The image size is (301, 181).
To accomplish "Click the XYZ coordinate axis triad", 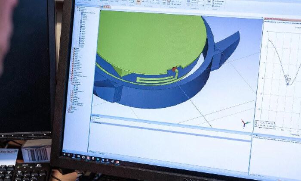I will [x=245, y=124].
